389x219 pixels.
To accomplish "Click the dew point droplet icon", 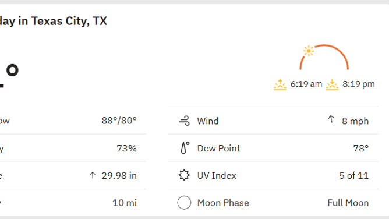I will pyautogui.click(x=185, y=148).
